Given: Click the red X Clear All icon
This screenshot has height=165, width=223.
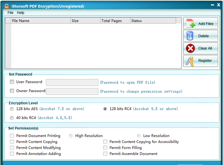Looking at the screenshot, I should click(190, 48).
